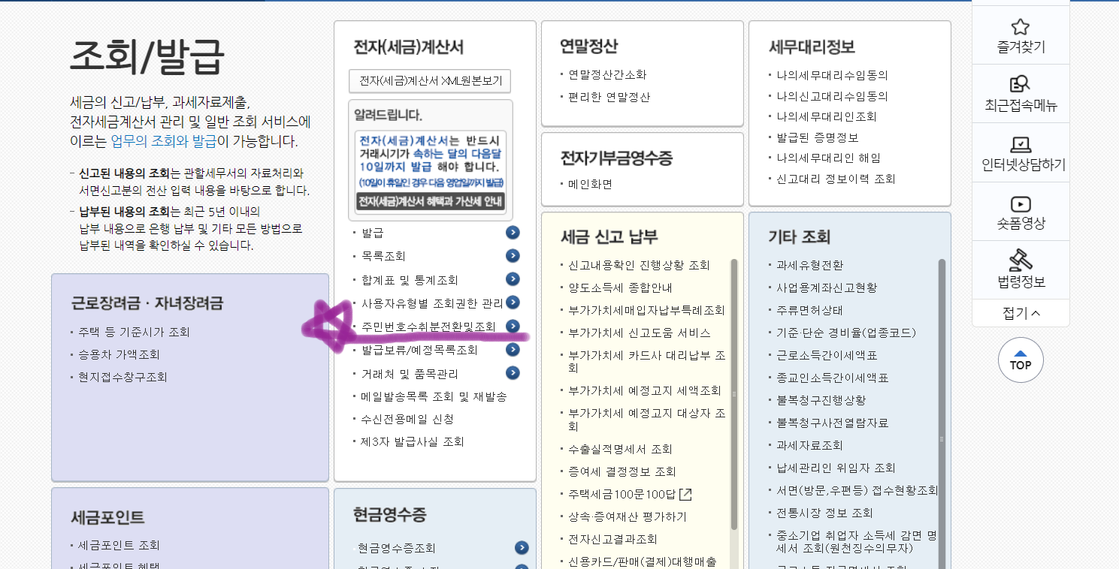
Task: Click arrow icon beside 합계표 및 통계조회
Action: 513,279
